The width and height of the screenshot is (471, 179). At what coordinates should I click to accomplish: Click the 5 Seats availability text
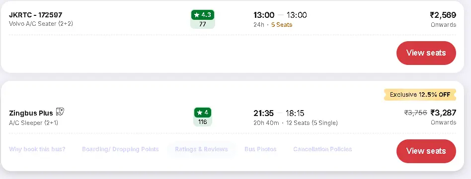(282, 25)
